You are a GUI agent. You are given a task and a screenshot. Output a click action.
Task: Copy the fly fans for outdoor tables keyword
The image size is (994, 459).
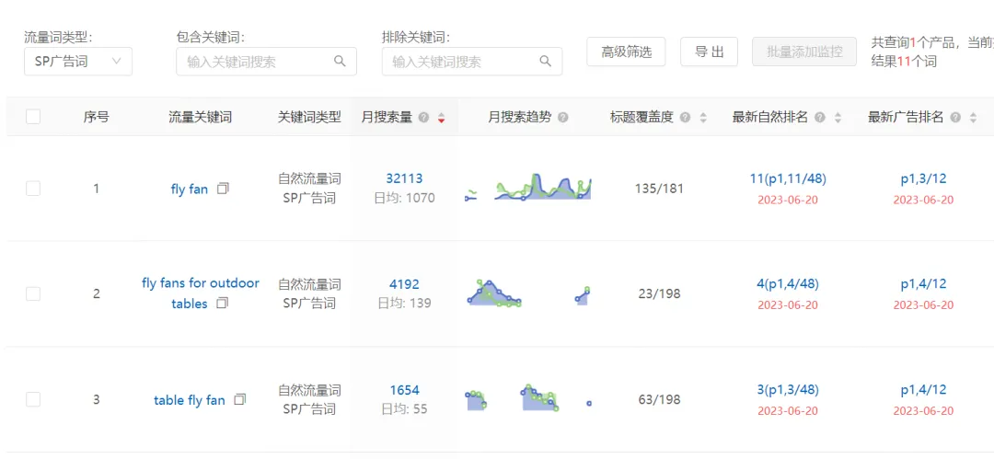pos(223,303)
